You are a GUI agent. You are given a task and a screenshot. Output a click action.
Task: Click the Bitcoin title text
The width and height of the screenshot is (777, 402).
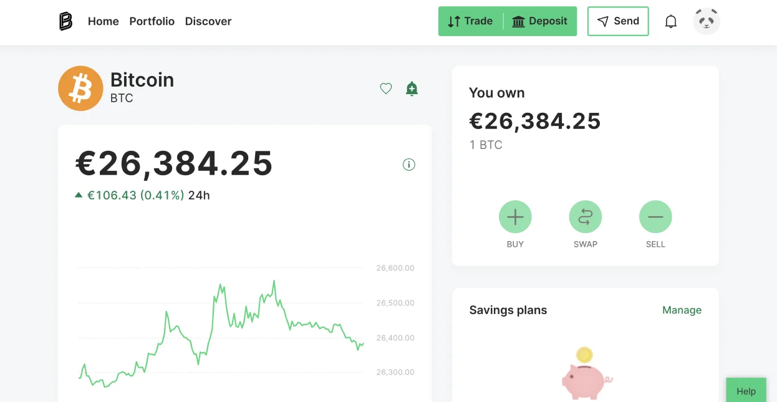142,80
